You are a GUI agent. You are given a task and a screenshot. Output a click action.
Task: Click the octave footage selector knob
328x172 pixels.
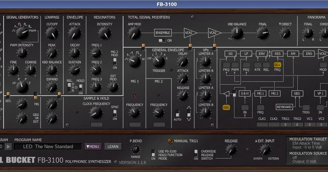point(22,87)
